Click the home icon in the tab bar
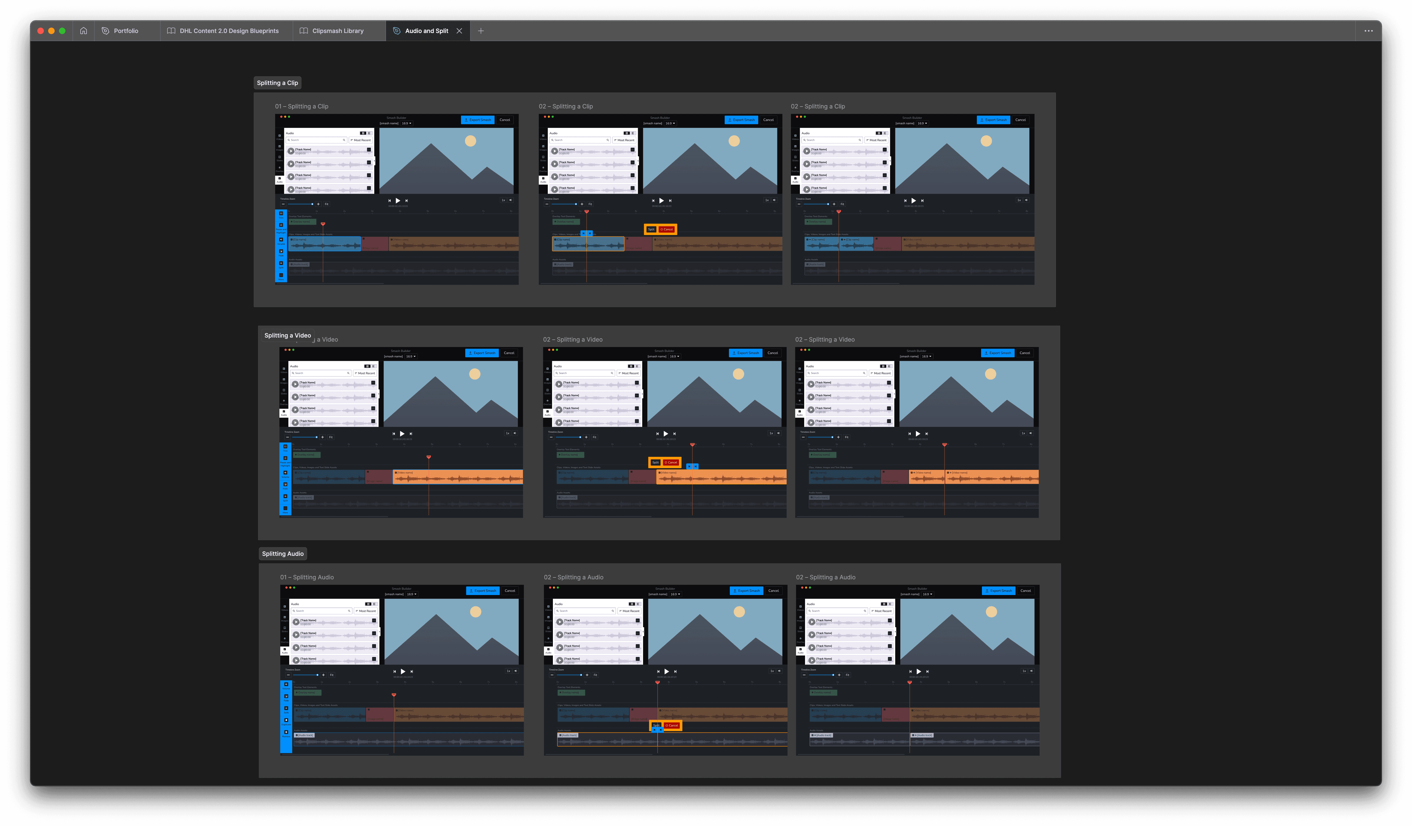The height and width of the screenshot is (826, 1412). (x=84, y=31)
